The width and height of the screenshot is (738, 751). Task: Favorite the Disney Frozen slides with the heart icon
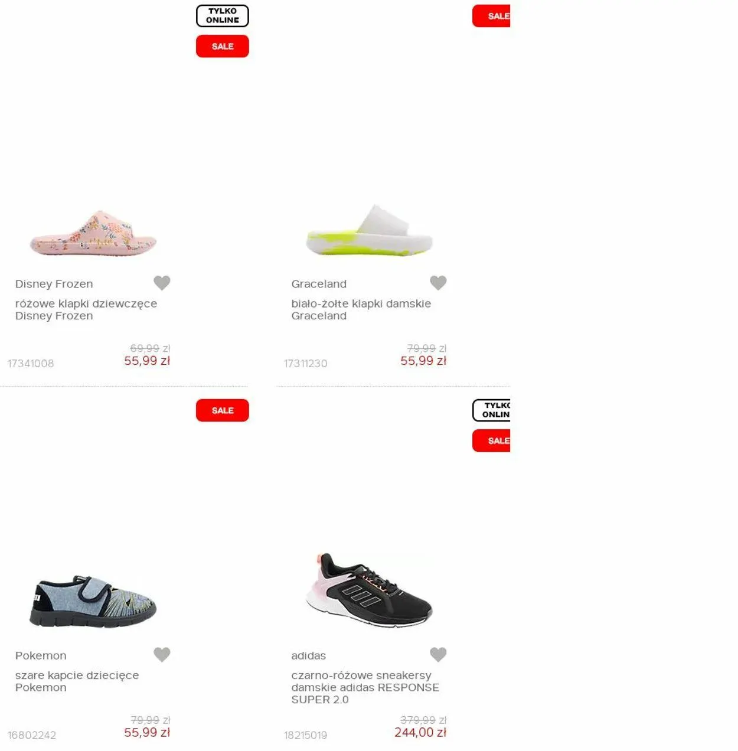coord(162,283)
